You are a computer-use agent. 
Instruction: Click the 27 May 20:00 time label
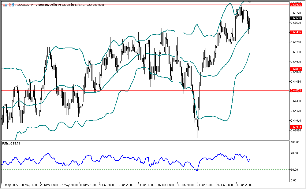point(69,185)
